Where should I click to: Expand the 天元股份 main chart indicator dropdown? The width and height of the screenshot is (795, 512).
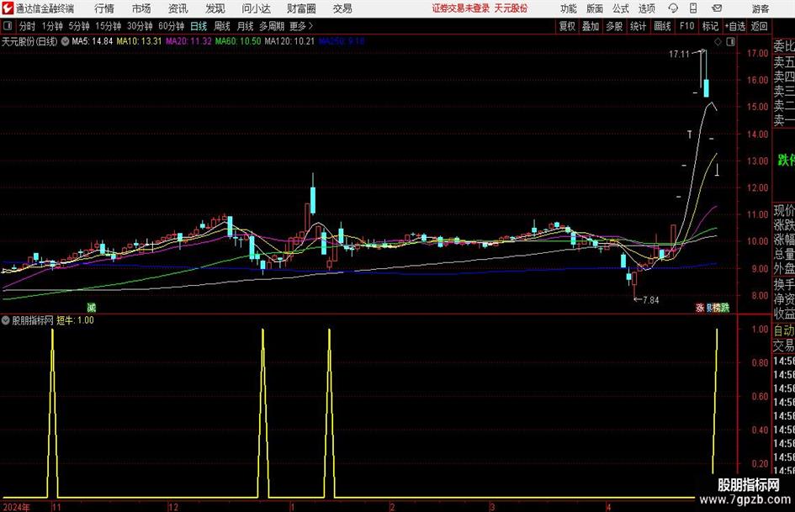[x=66, y=41]
